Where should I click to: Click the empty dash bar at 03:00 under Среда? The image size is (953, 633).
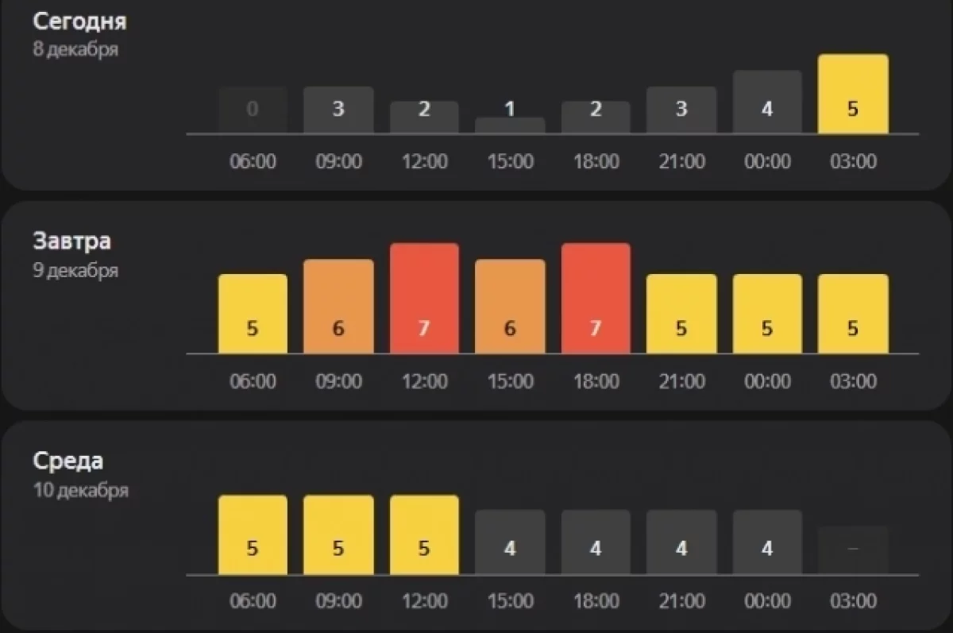(x=852, y=550)
